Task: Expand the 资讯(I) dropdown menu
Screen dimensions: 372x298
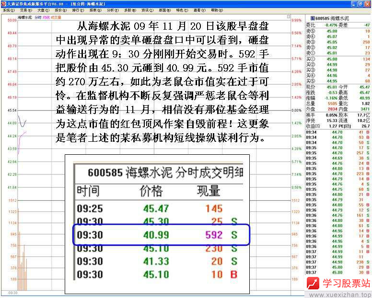Action: tap(147, 10)
